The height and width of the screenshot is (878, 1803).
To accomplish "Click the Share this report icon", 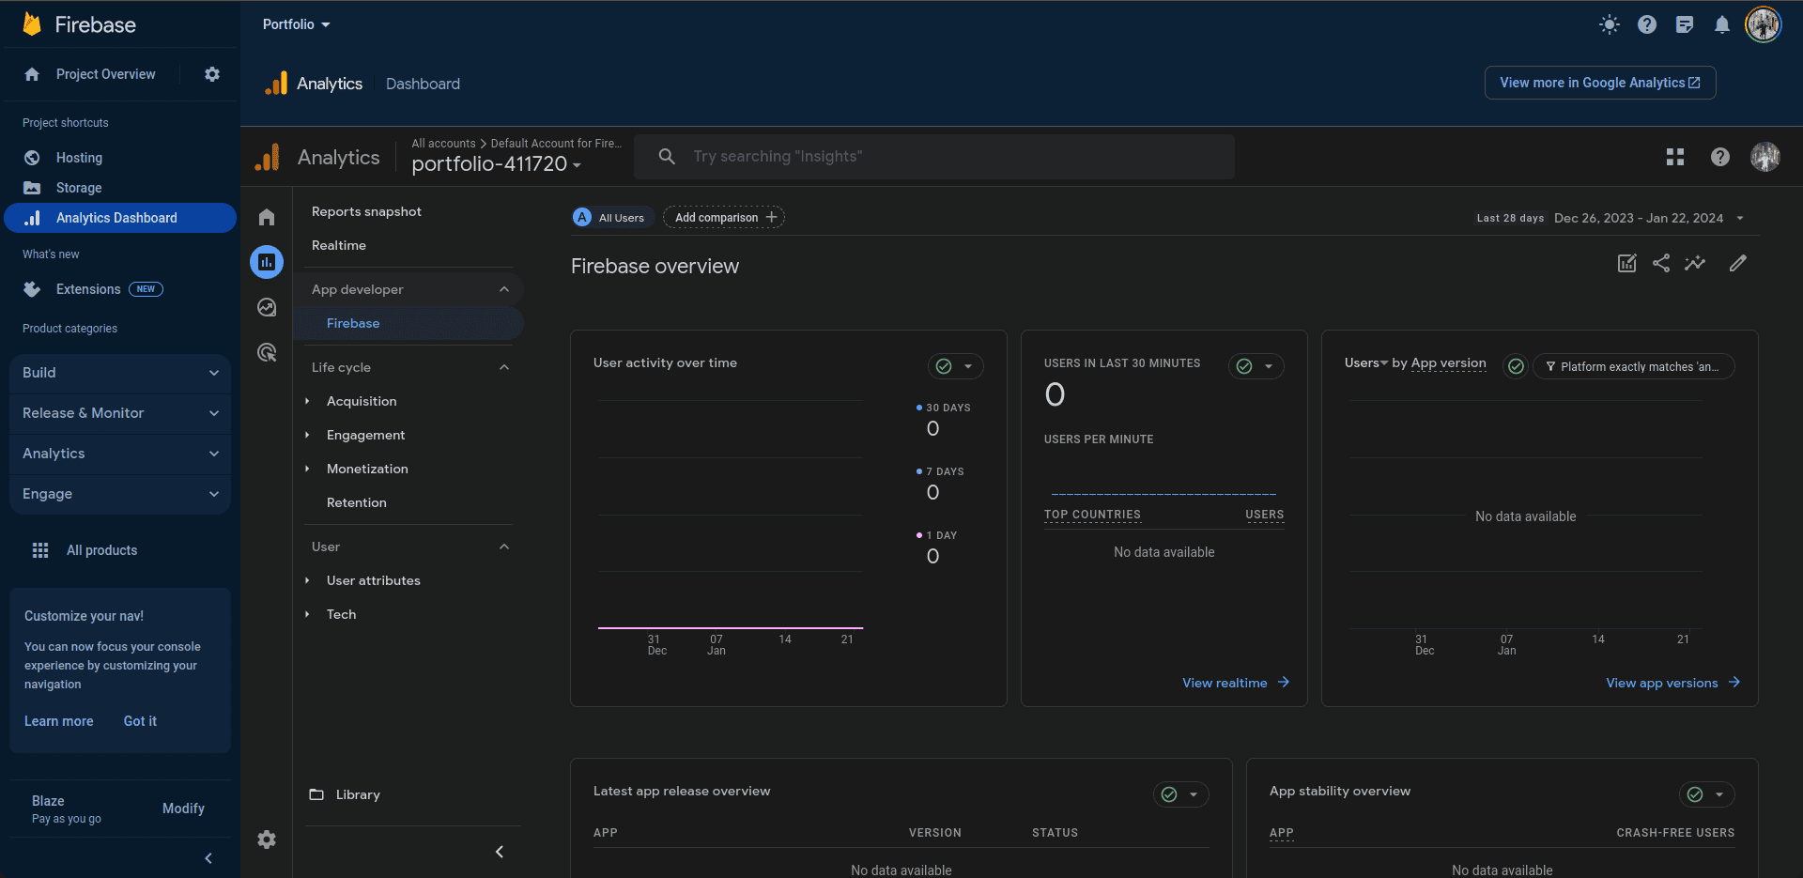I will (x=1660, y=264).
